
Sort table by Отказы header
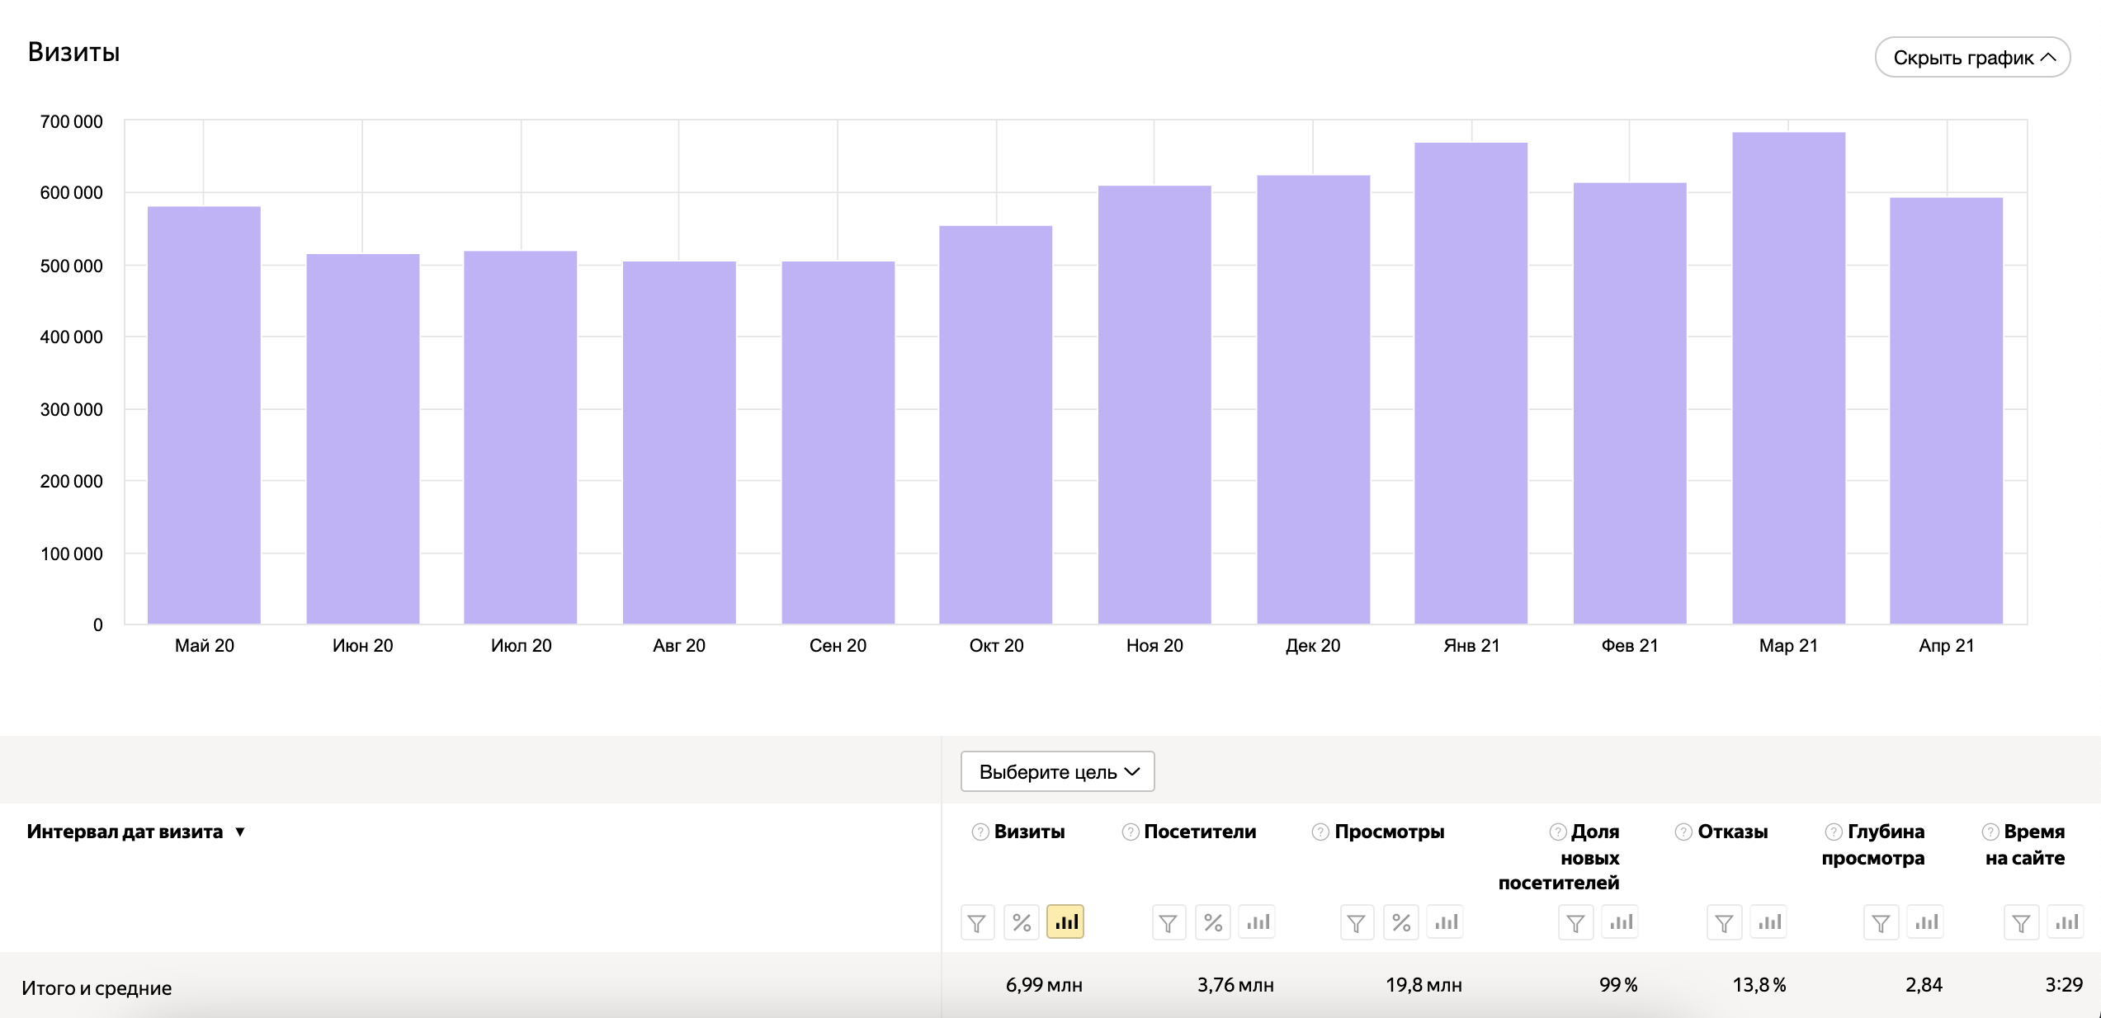pyautogui.click(x=1732, y=832)
